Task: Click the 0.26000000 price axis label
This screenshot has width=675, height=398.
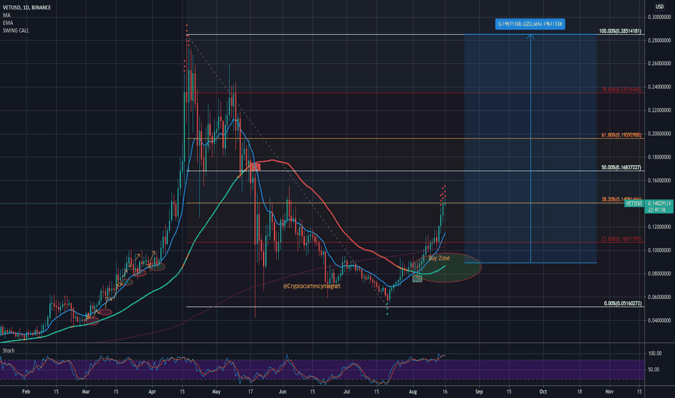Action: click(659, 63)
